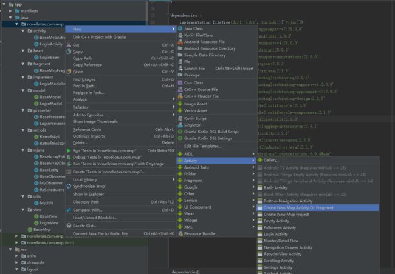Click the Cut scissors icon
The image size is (395, 274).
pos(69,45)
